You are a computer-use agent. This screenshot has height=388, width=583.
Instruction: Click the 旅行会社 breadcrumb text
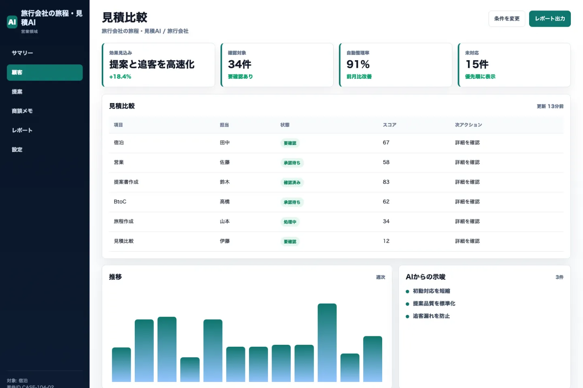[x=178, y=31]
